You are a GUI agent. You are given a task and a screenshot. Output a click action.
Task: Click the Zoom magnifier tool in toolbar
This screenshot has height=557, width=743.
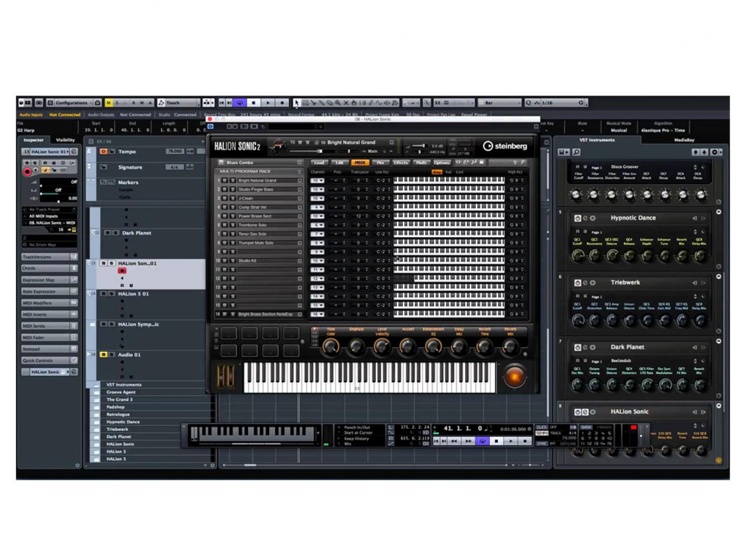pos(338,103)
